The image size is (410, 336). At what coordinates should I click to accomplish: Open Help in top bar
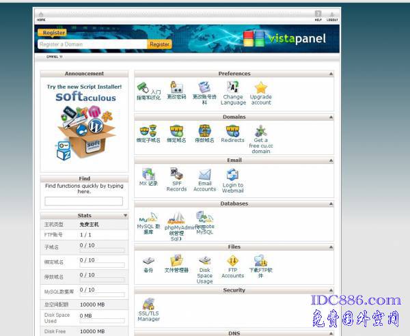click(x=318, y=16)
